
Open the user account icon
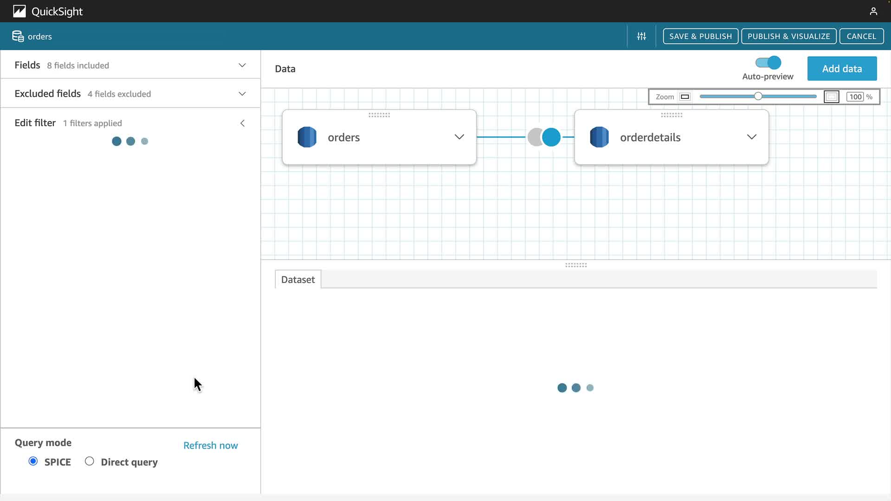tap(873, 11)
